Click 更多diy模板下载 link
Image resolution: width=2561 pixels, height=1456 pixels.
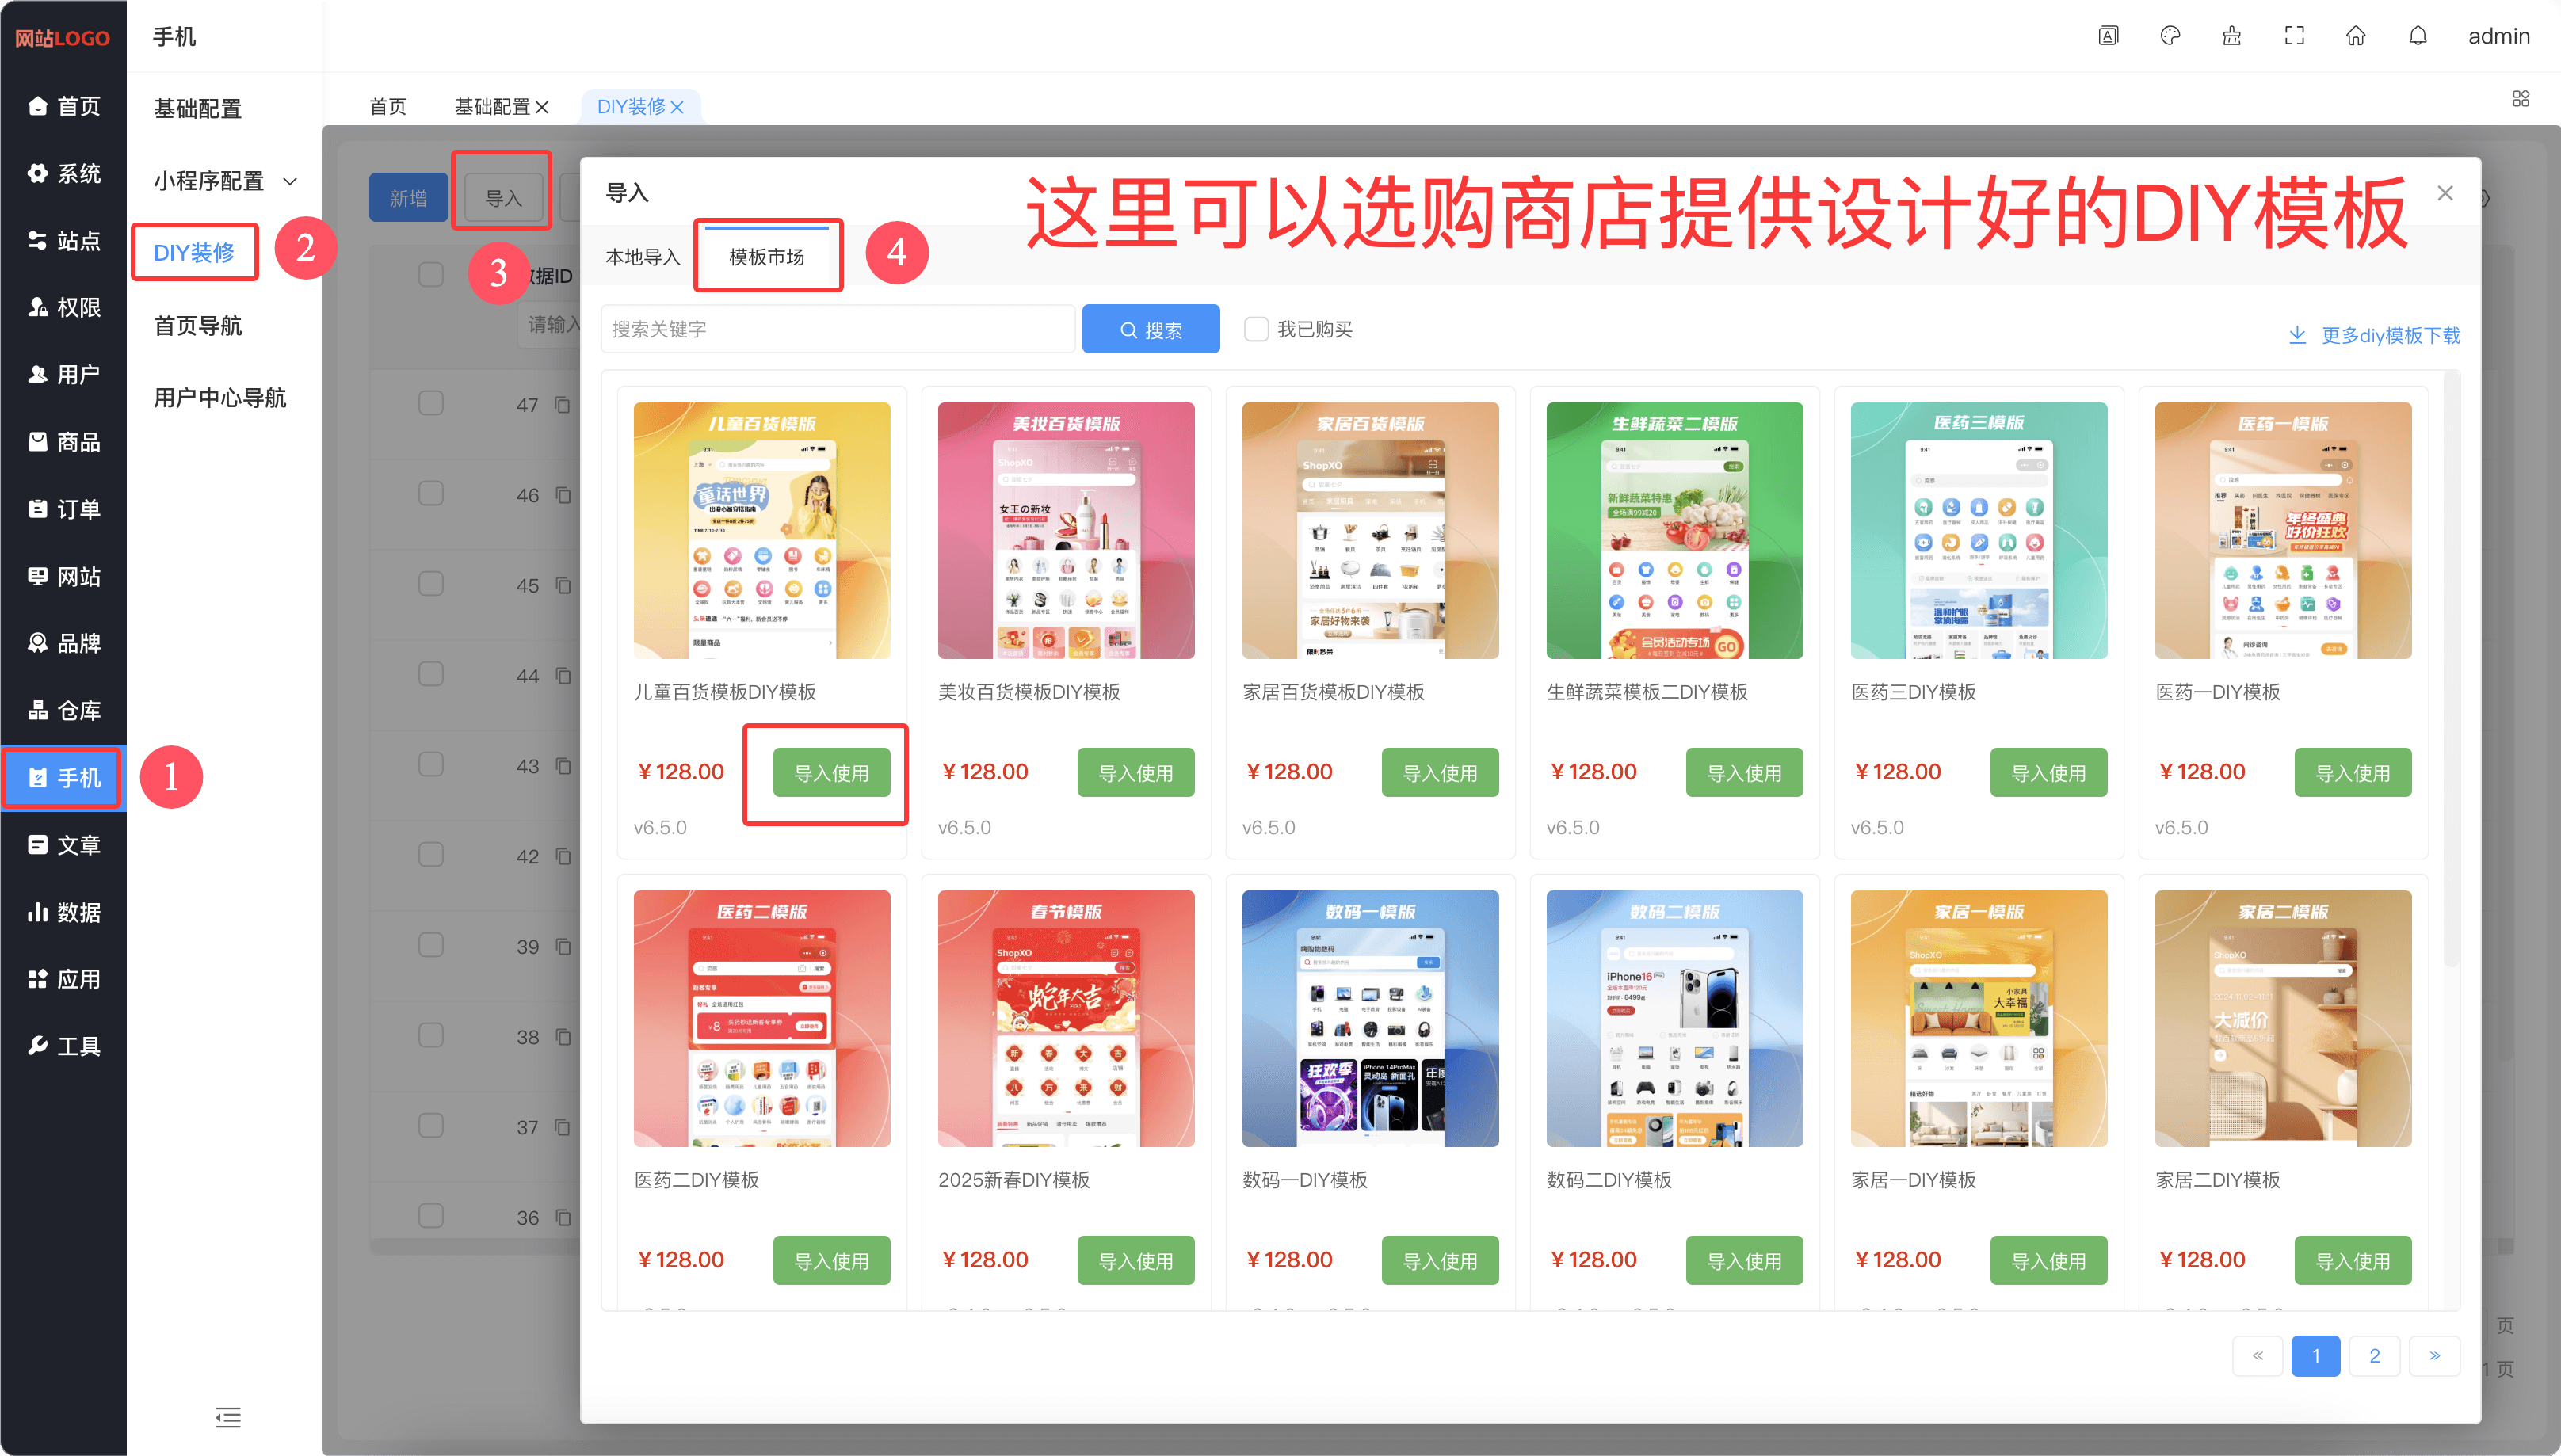click(2375, 335)
